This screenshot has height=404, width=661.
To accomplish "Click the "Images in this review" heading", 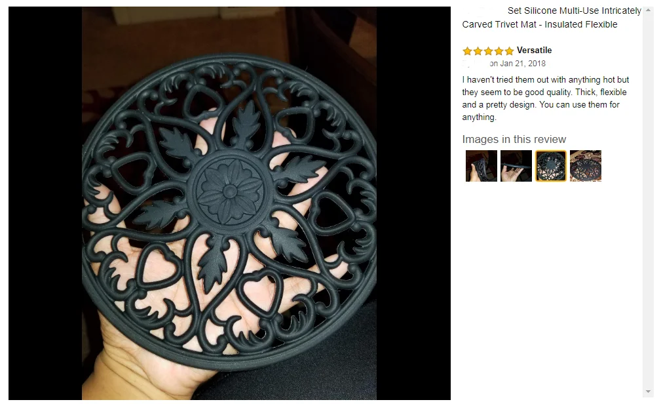I will pos(514,139).
